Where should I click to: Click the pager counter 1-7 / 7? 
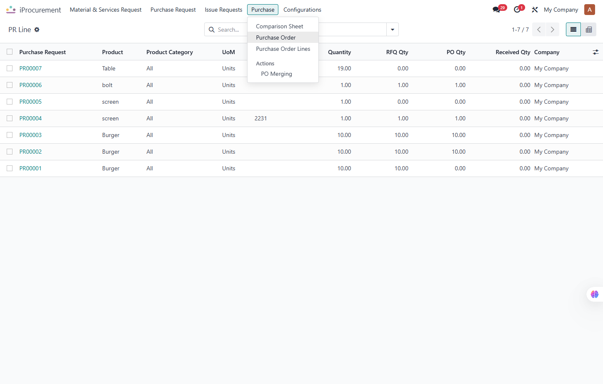(x=520, y=30)
